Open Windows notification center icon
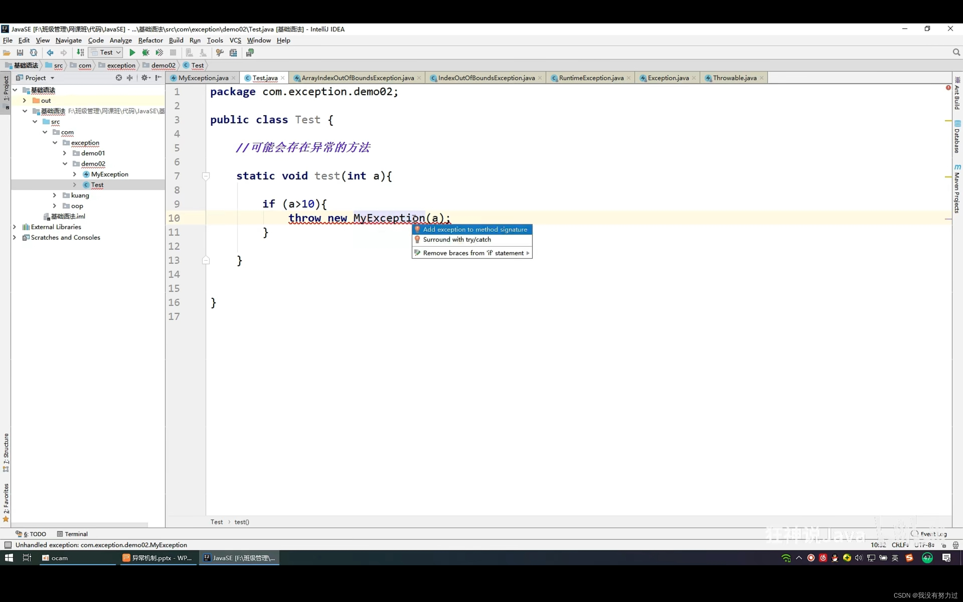Image resolution: width=963 pixels, height=602 pixels. point(946,558)
